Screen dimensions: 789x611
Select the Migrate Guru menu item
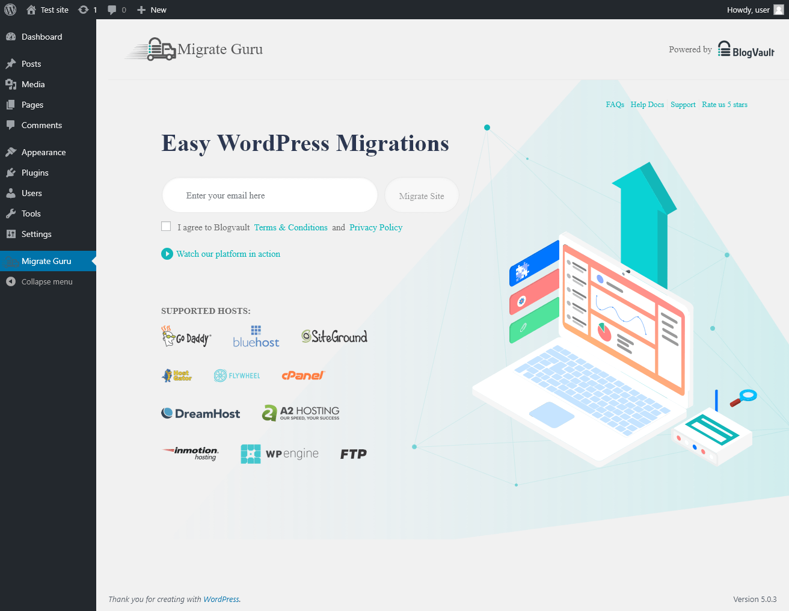coord(48,261)
